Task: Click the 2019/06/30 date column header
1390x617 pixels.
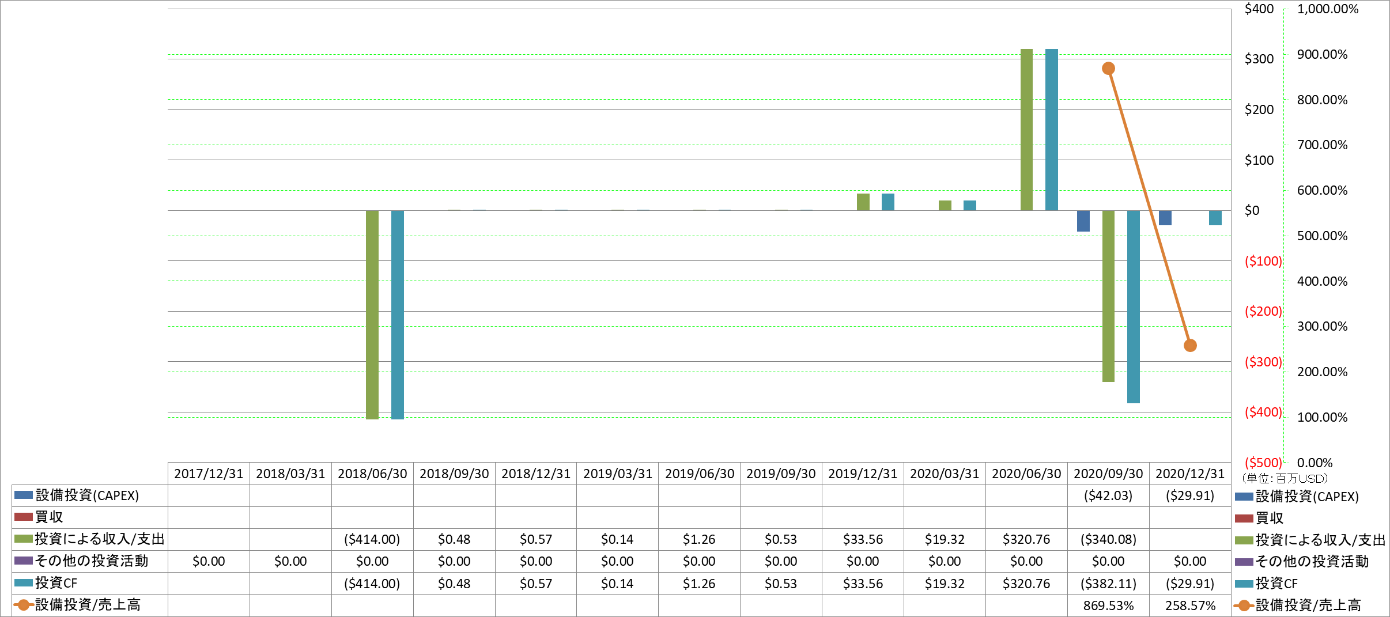Action: point(700,474)
